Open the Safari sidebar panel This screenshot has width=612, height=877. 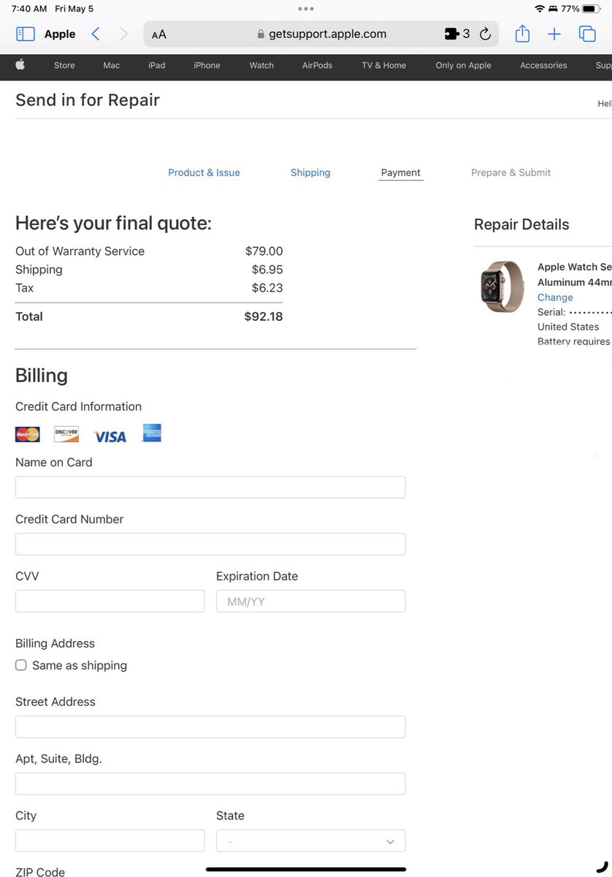tap(26, 34)
